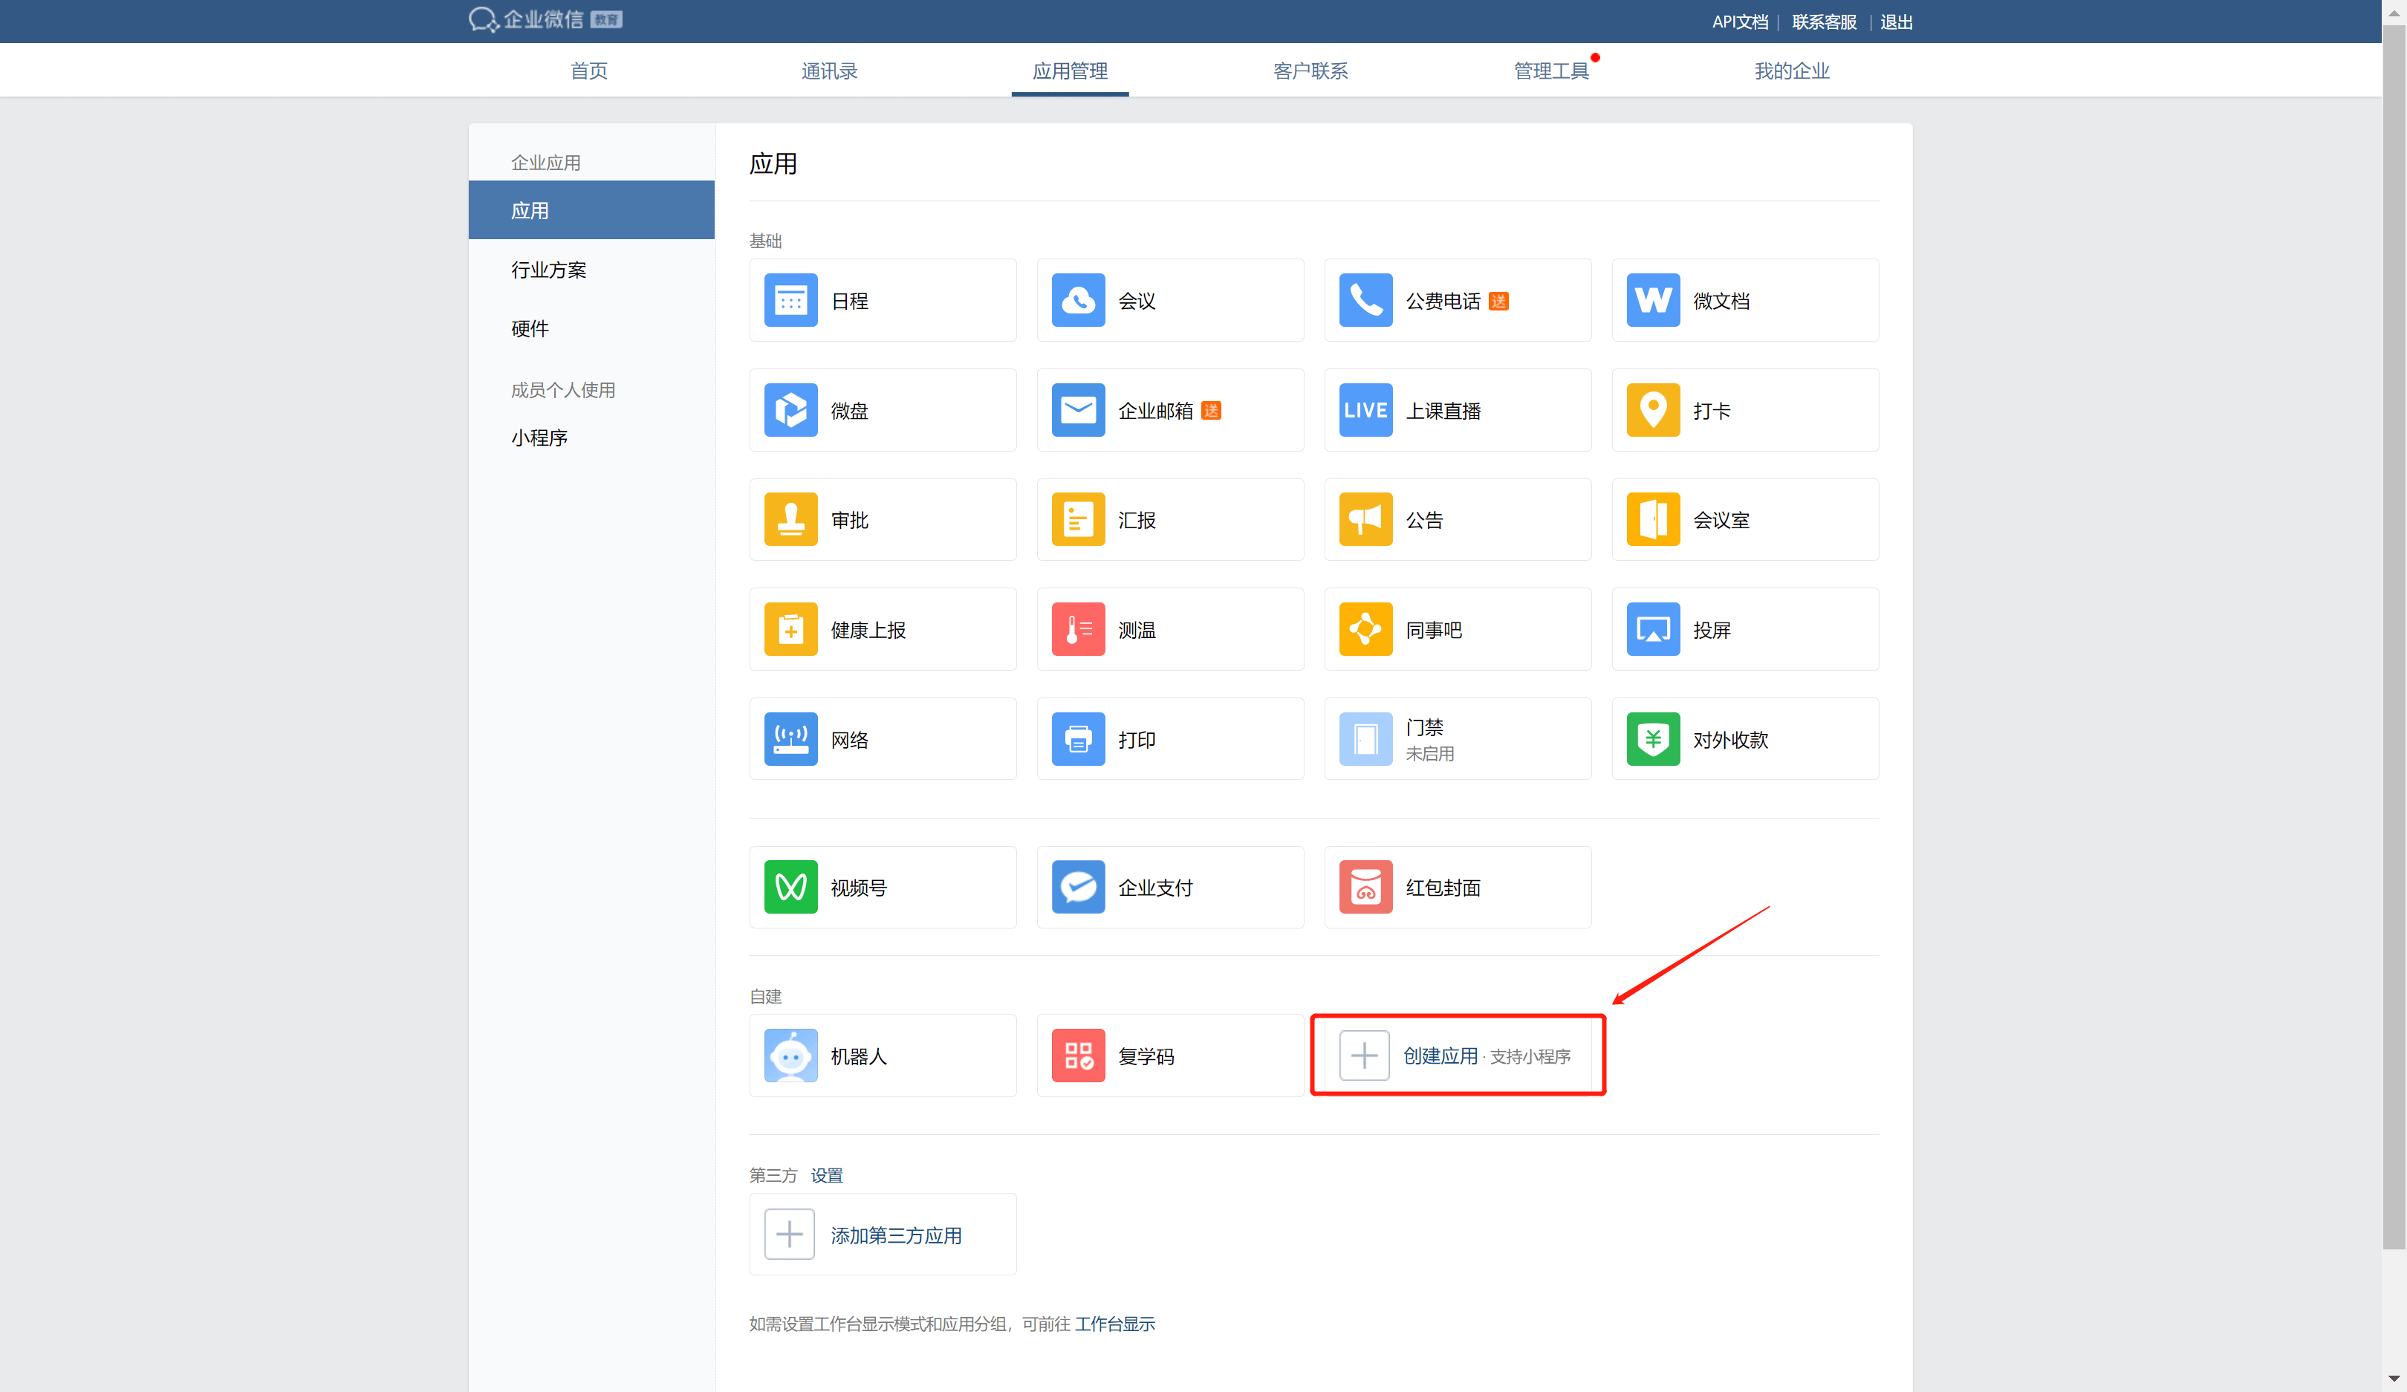Select 行业方案 in the left sidebar
2407x1392 pixels.
coord(548,270)
